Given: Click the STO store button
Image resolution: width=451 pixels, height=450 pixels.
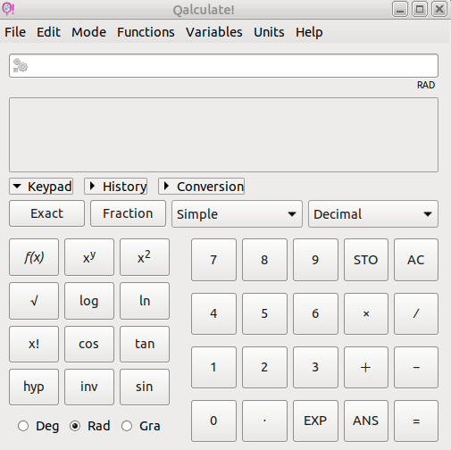Looking at the screenshot, I should click(x=366, y=260).
